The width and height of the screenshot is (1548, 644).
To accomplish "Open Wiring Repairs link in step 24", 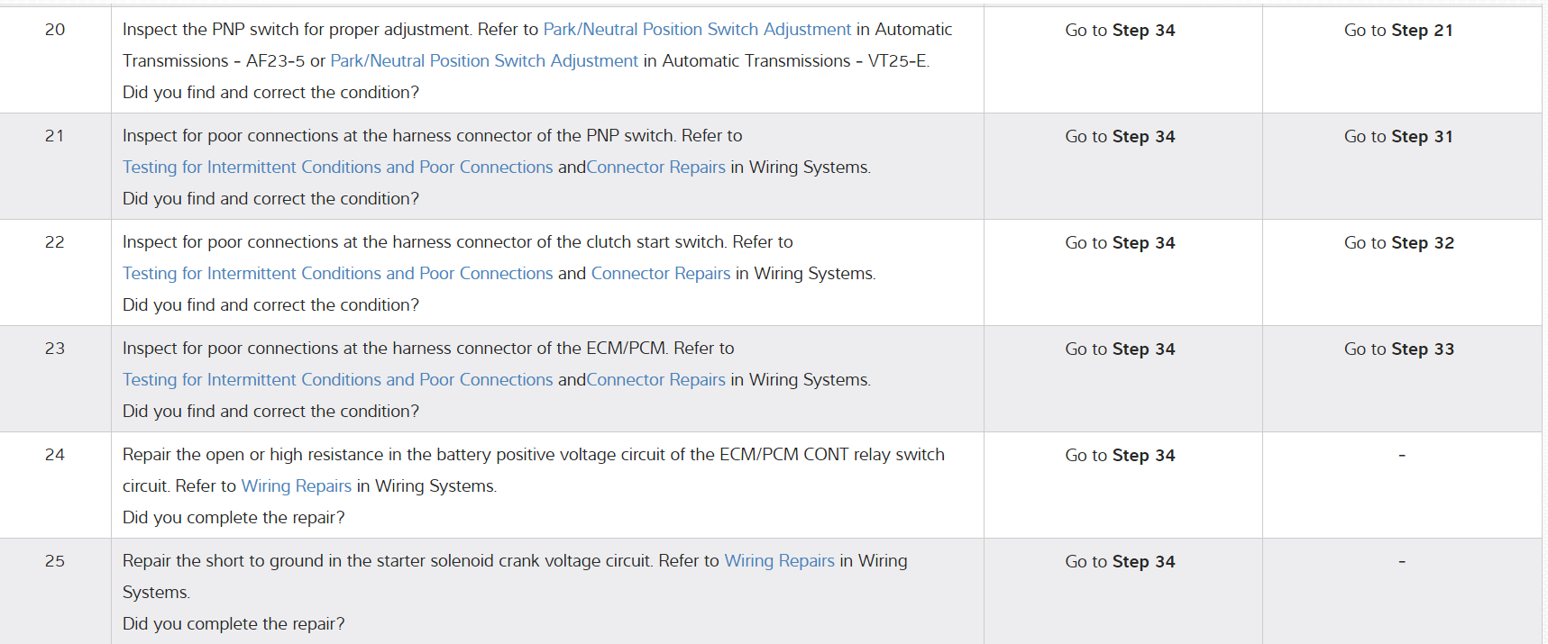I will pos(297,486).
